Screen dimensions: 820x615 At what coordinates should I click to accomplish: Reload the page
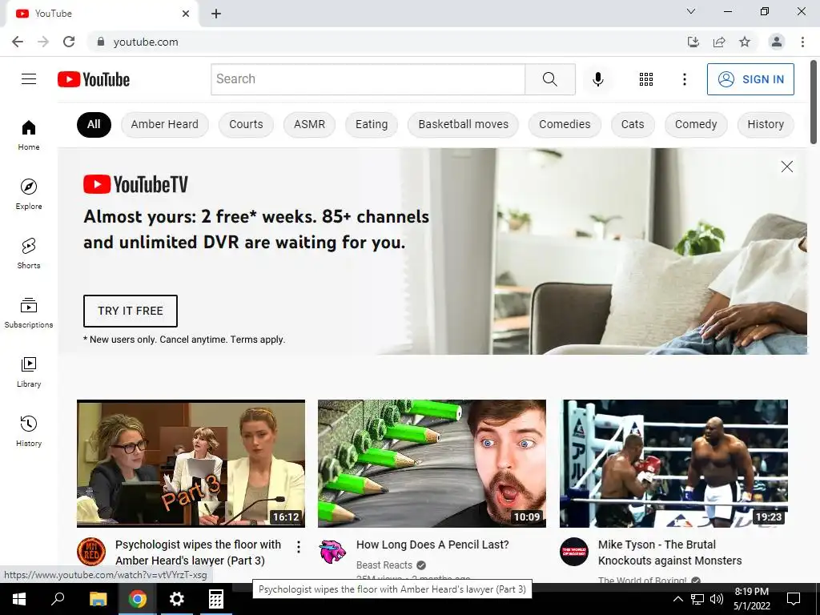[69, 42]
